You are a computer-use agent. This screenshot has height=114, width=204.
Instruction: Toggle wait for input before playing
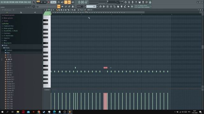point(62,2)
